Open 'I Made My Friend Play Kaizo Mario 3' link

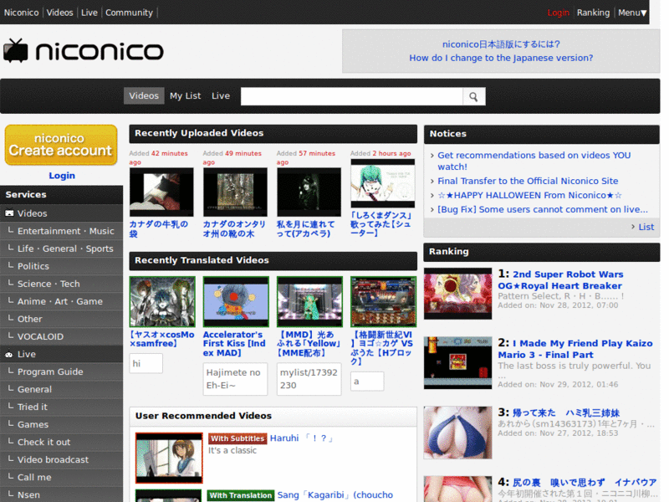pos(575,349)
